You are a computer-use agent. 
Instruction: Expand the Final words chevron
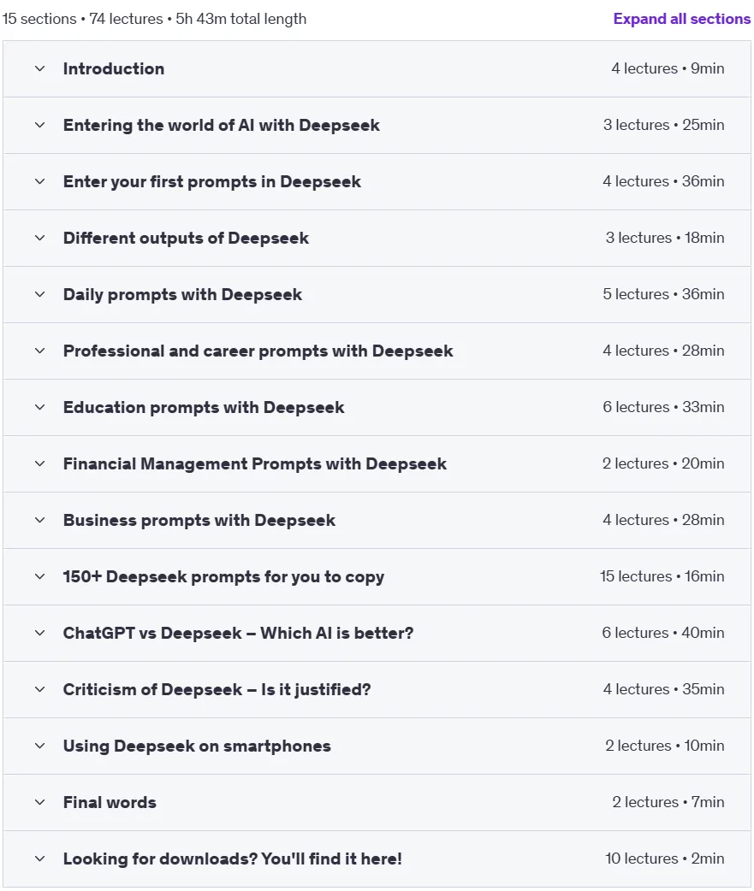40,802
